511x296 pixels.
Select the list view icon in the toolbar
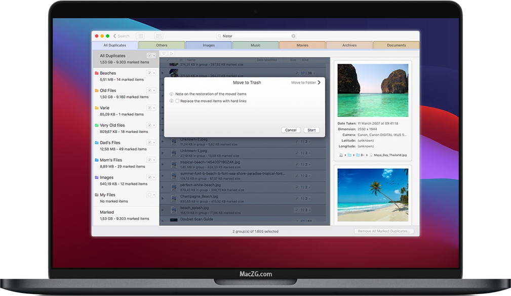pos(140,36)
